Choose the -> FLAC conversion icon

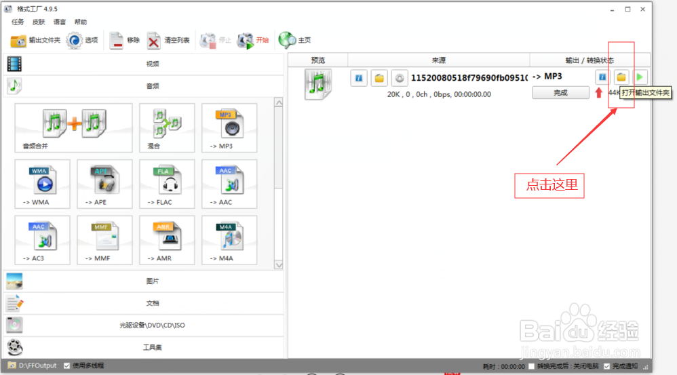tap(167, 184)
